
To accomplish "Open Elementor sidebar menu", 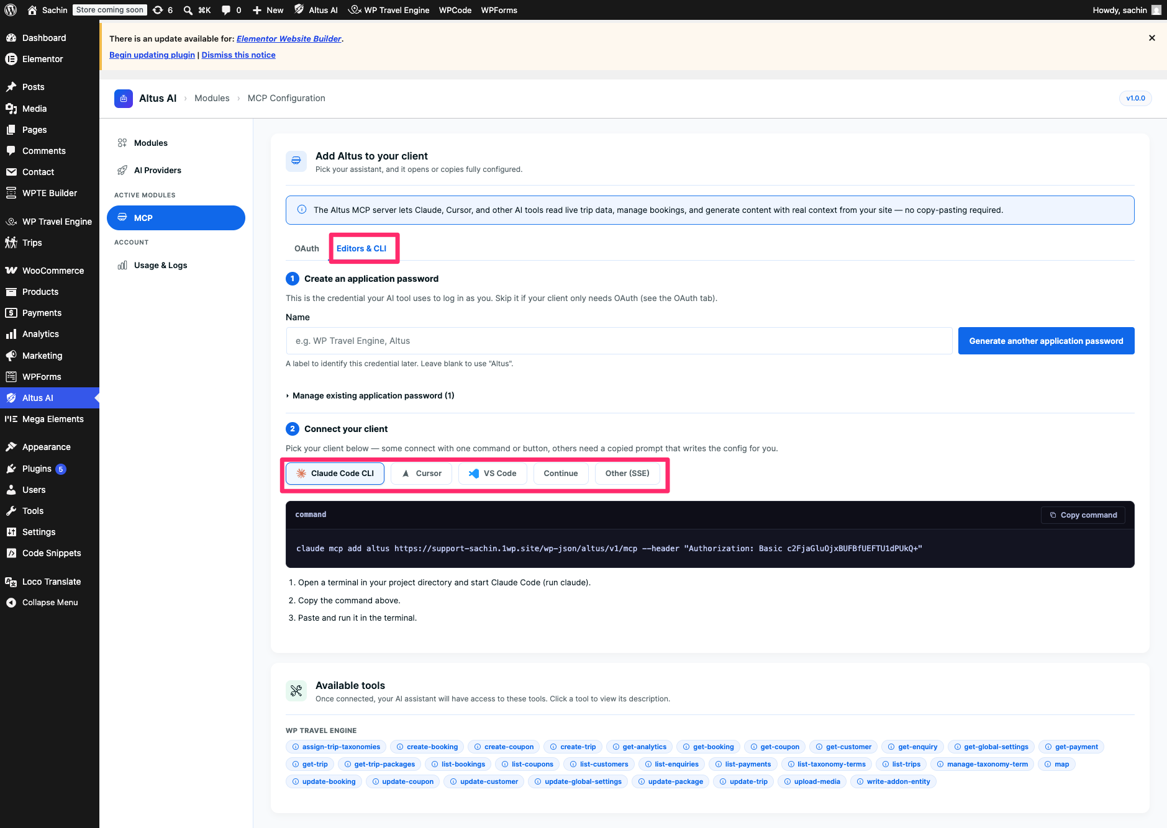I will coord(50,59).
